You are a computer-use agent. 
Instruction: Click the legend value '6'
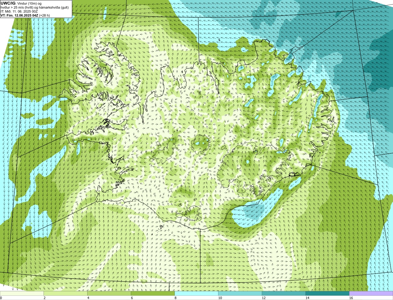pyautogui.click(x=132, y=298)
